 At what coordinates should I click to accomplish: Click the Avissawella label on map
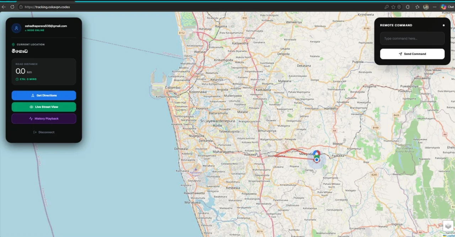pos(422,78)
